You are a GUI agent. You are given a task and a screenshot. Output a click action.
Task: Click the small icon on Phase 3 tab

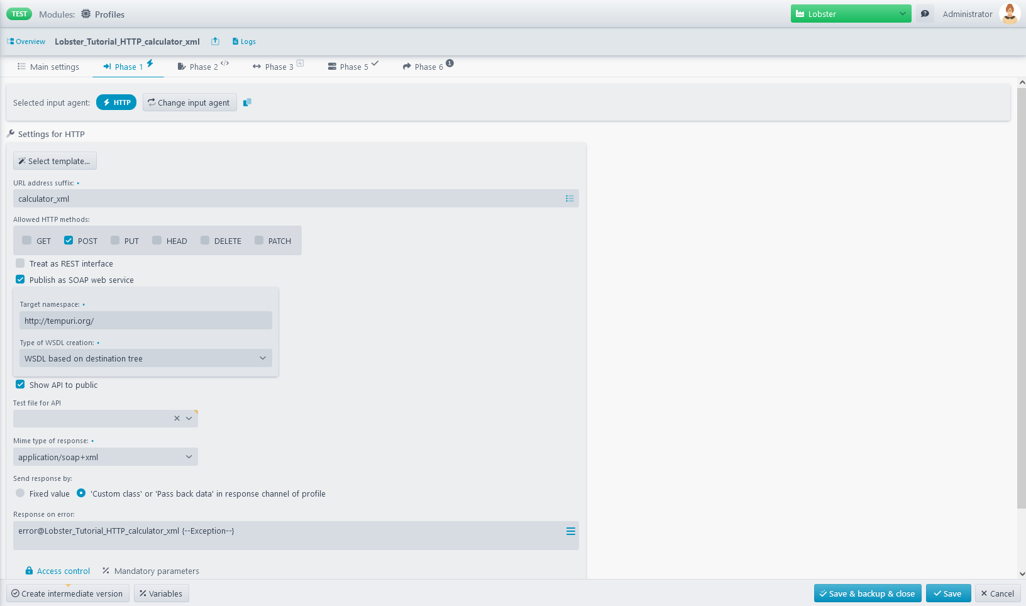pyautogui.click(x=300, y=63)
